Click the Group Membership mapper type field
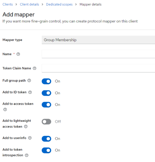 pyautogui.click(x=98, y=40)
